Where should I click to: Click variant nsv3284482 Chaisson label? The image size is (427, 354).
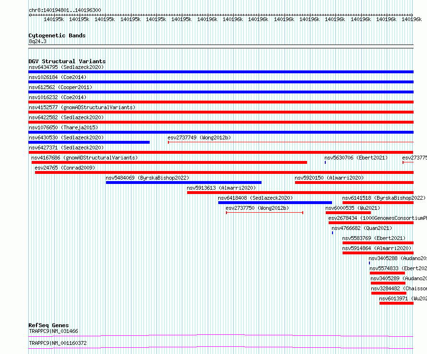pos(399,288)
